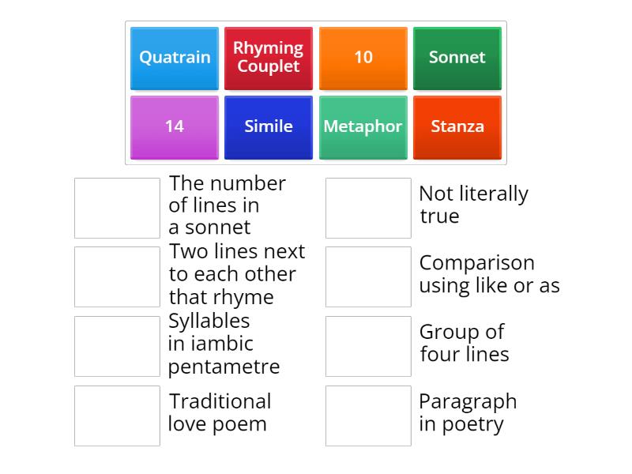Click the 'Group of four lines' definition text
This screenshot has height=474, width=632.
pyautogui.click(x=464, y=343)
